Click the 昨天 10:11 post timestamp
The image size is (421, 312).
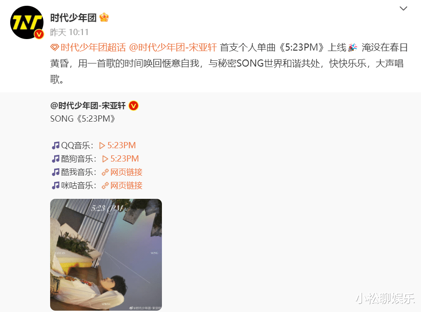click(69, 32)
